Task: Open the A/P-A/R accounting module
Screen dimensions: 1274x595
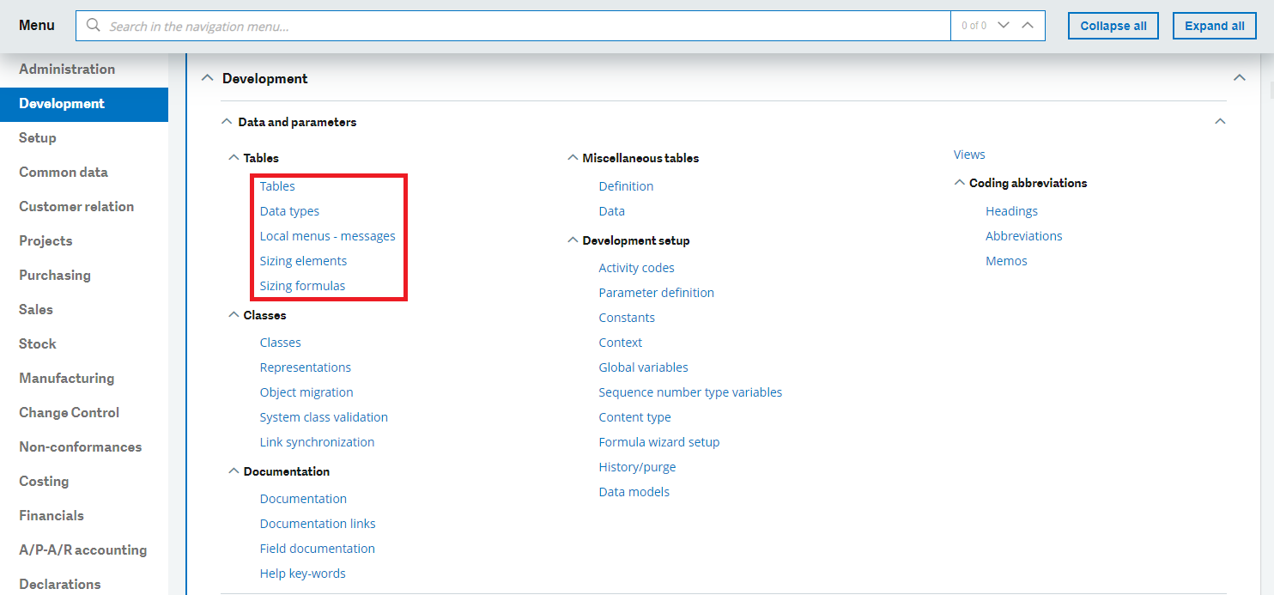Action: click(84, 550)
